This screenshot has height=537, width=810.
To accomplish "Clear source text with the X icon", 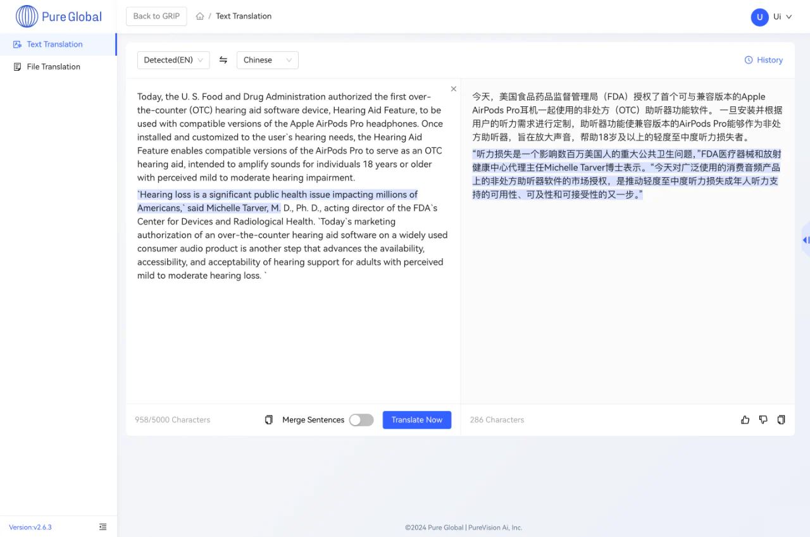I will pyautogui.click(x=454, y=89).
